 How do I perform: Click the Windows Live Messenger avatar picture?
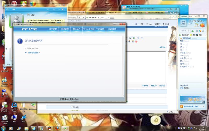pyautogui.click(x=184, y=23)
